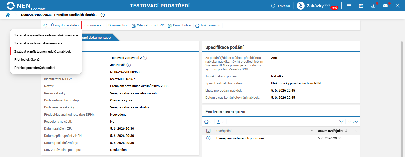Click date 5. 6. 2026 20:30 in publication row

coord(329,138)
